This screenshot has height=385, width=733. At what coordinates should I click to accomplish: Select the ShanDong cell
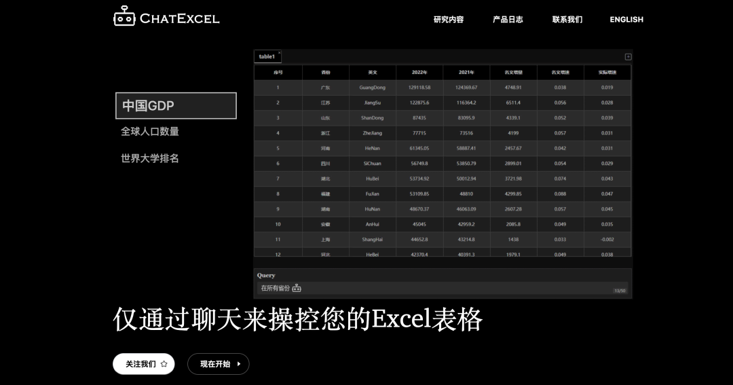pos(373,118)
